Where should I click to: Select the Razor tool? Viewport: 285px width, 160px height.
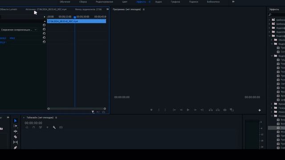click(16, 137)
